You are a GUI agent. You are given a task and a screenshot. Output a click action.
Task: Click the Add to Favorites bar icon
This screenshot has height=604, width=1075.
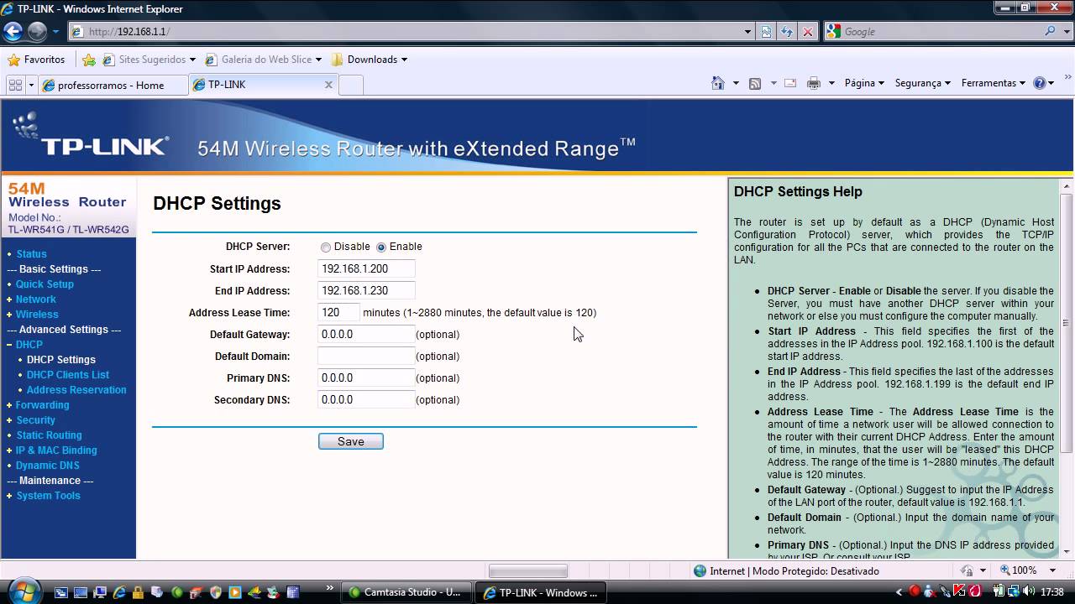(x=89, y=60)
